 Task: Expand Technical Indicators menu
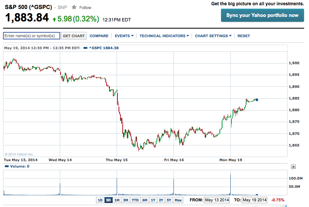pos(164,36)
